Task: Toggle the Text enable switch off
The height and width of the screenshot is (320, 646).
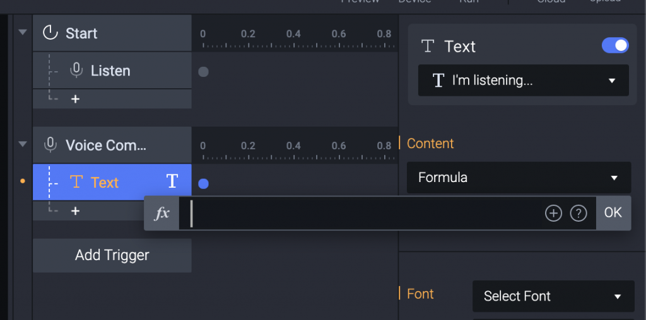Action: point(614,45)
